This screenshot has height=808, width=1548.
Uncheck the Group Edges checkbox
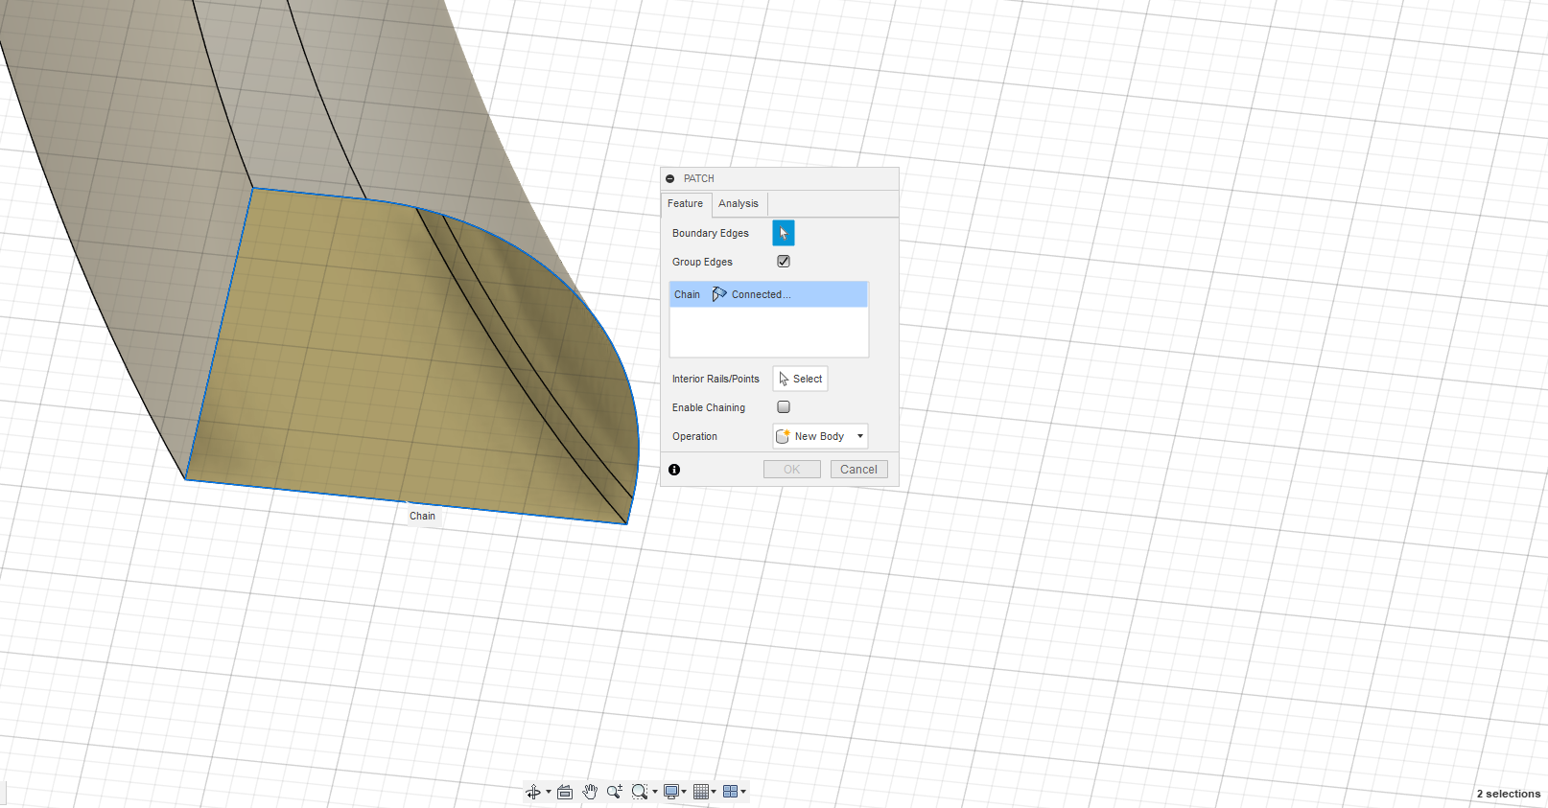point(784,261)
